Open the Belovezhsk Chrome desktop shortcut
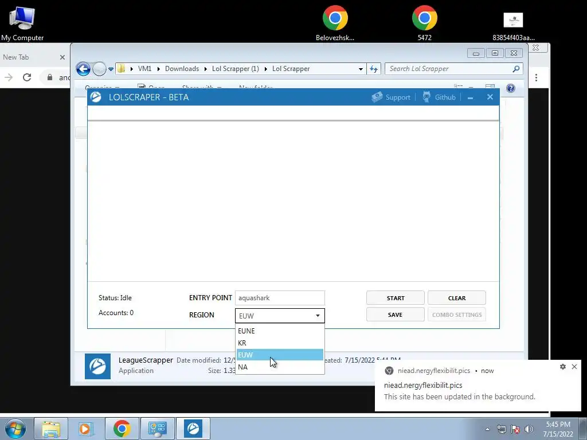 tap(335, 22)
